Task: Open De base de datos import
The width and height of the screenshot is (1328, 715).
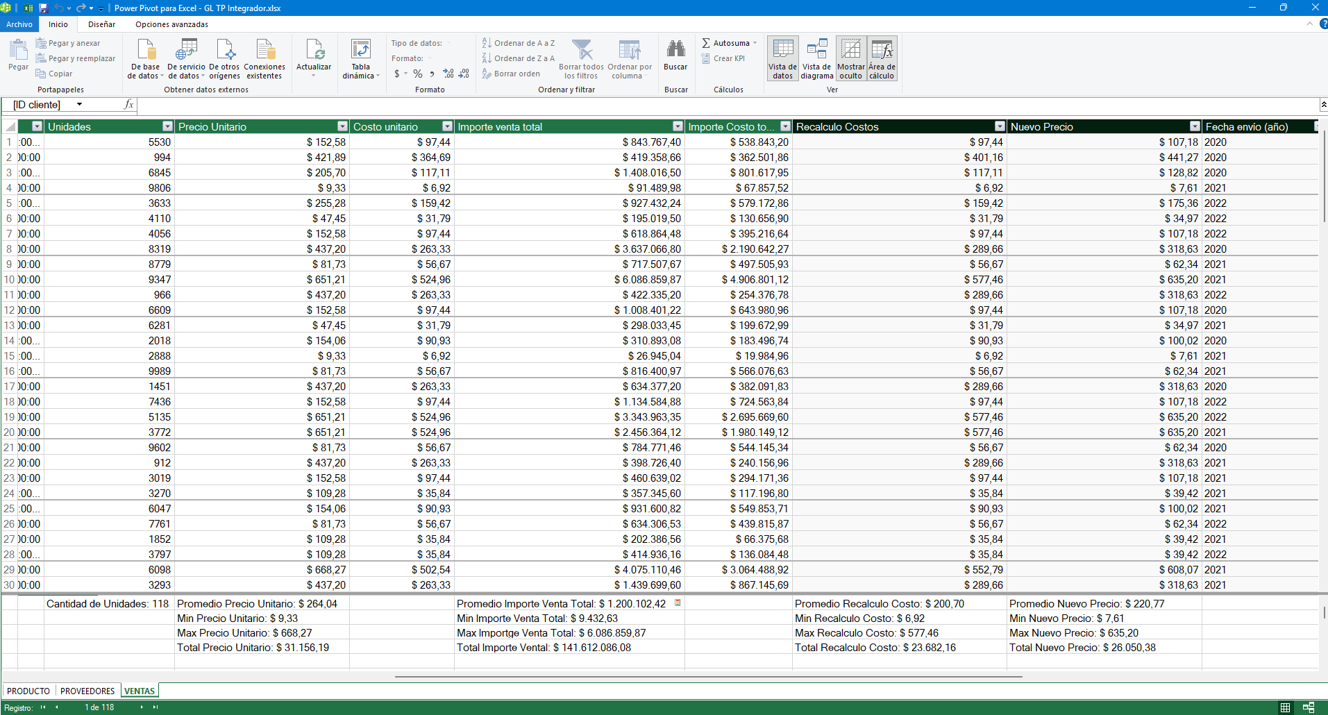Action: [145, 59]
